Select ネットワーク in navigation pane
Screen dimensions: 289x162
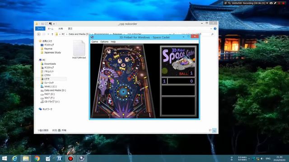pos(45,109)
